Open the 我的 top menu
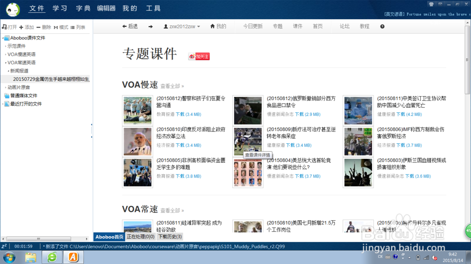 130,8
